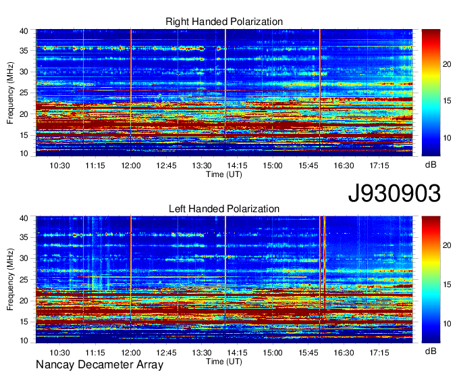Image resolution: width=459 pixels, height=373 pixels.
Task: Click the 15:45 time tick of Right Handed plot
Action: coord(308,166)
